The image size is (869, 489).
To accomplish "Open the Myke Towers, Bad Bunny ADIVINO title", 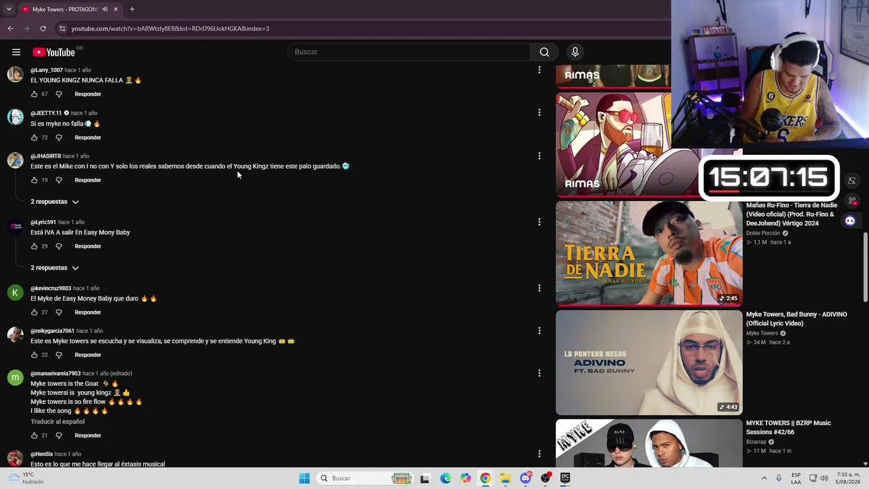I will (x=796, y=319).
